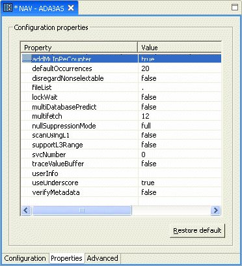The height and width of the screenshot is (266, 242).
Task: Click the multiDatabasePredict value false
Action: [x=149, y=107]
